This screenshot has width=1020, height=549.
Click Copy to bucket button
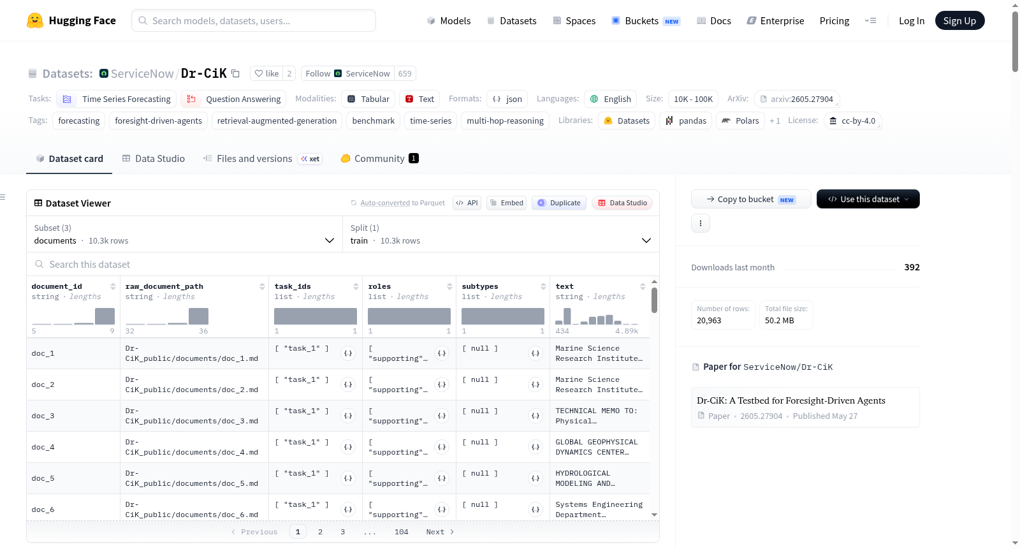point(751,199)
